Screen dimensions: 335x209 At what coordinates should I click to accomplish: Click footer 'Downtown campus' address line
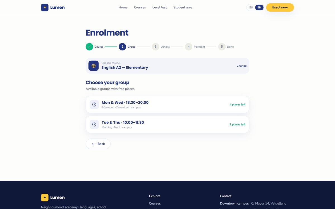click(x=253, y=203)
